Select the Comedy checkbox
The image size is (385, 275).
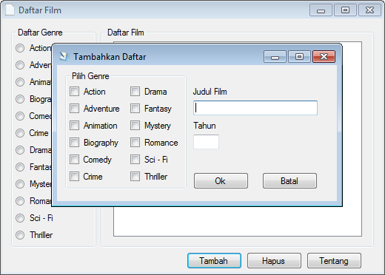coord(74,160)
